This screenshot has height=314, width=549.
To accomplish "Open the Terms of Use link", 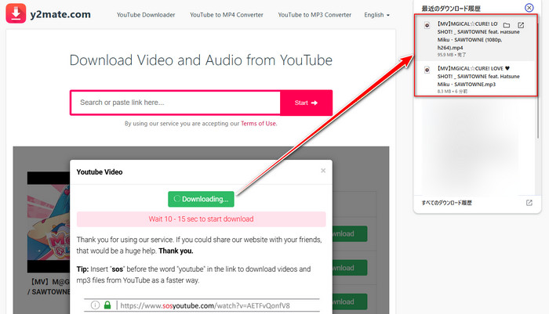I will pos(258,124).
